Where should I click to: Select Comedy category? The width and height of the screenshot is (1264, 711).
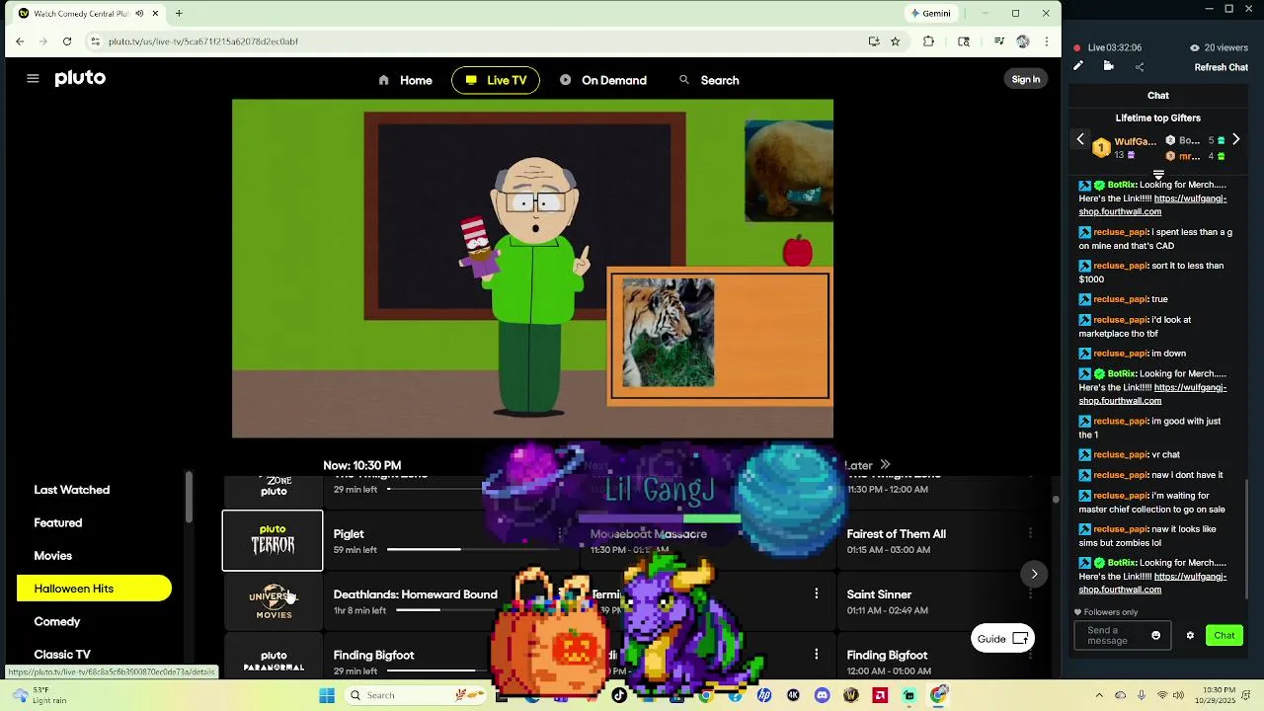tap(57, 621)
